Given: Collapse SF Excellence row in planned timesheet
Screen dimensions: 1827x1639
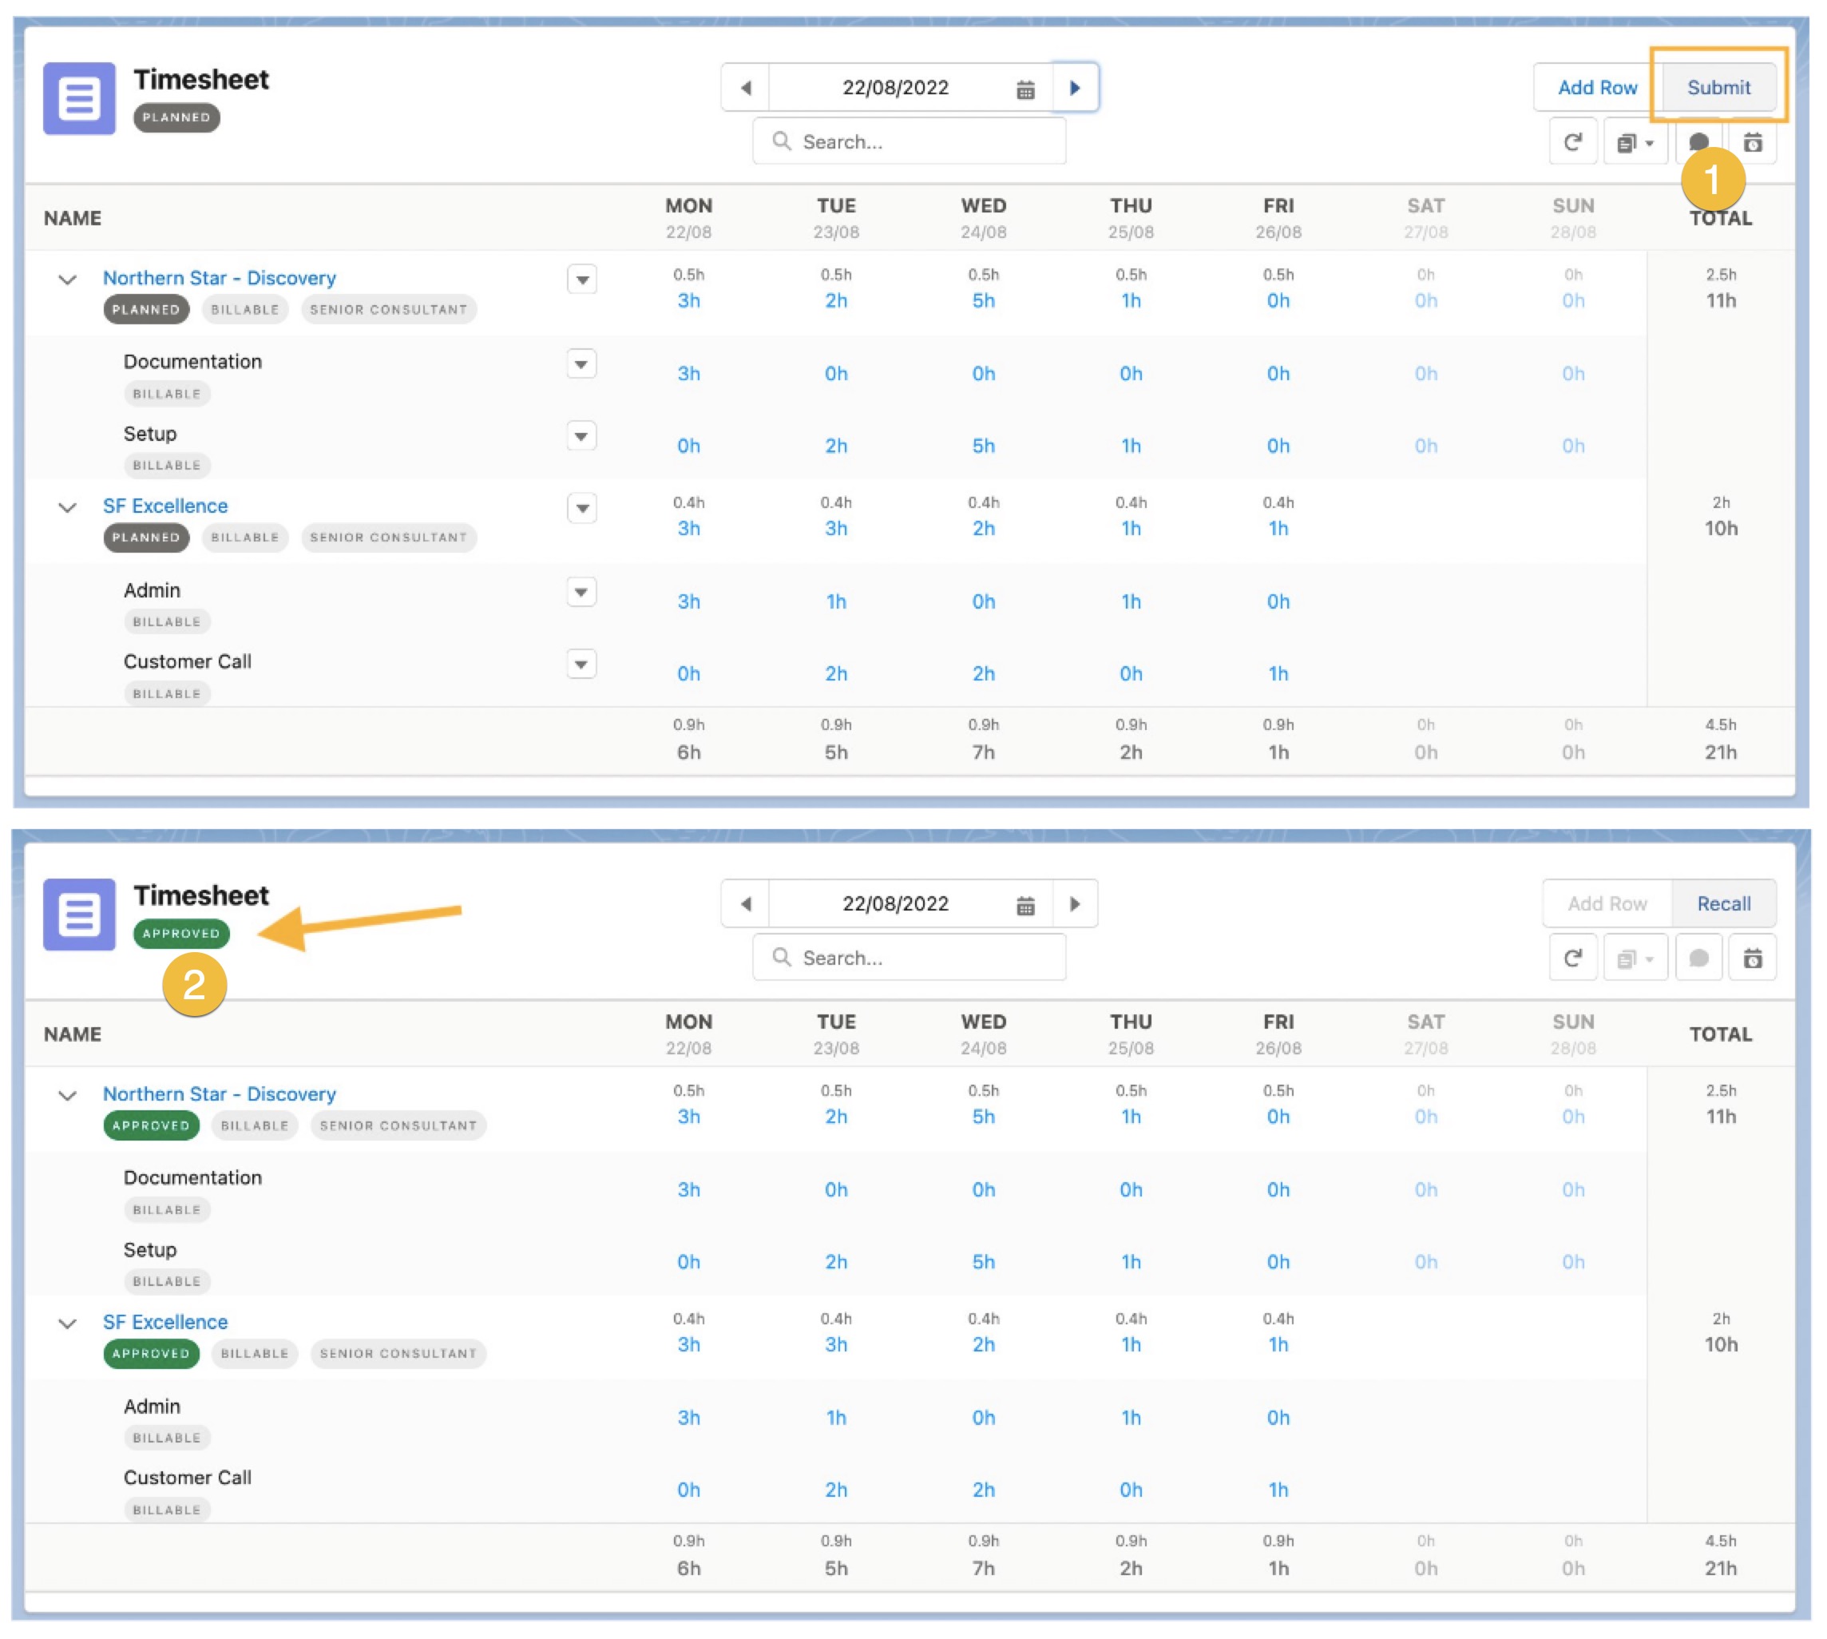Looking at the screenshot, I should pyautogui.click(x=68, y=507).
